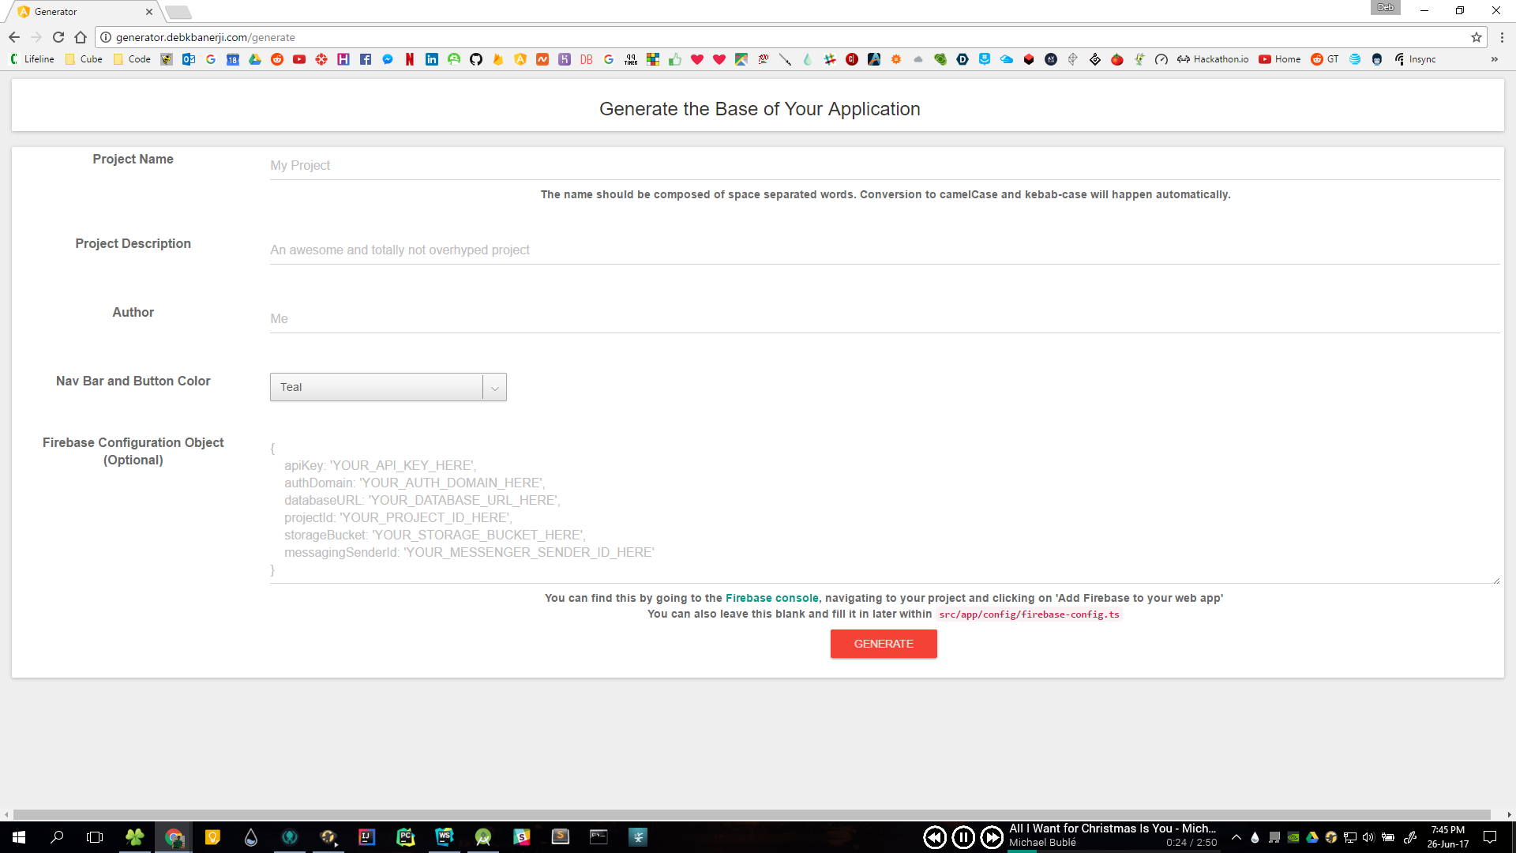Pause the currently playing song
The image size is (1516, 853).
tap(963, 837)
